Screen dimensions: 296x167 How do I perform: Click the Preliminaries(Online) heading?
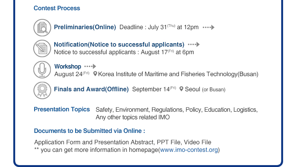[85, 27]
